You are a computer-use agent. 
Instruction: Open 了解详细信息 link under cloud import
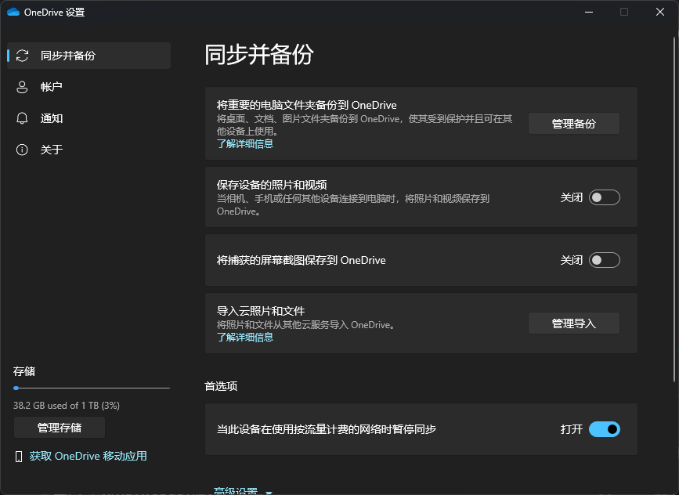[x=245, y=338]
